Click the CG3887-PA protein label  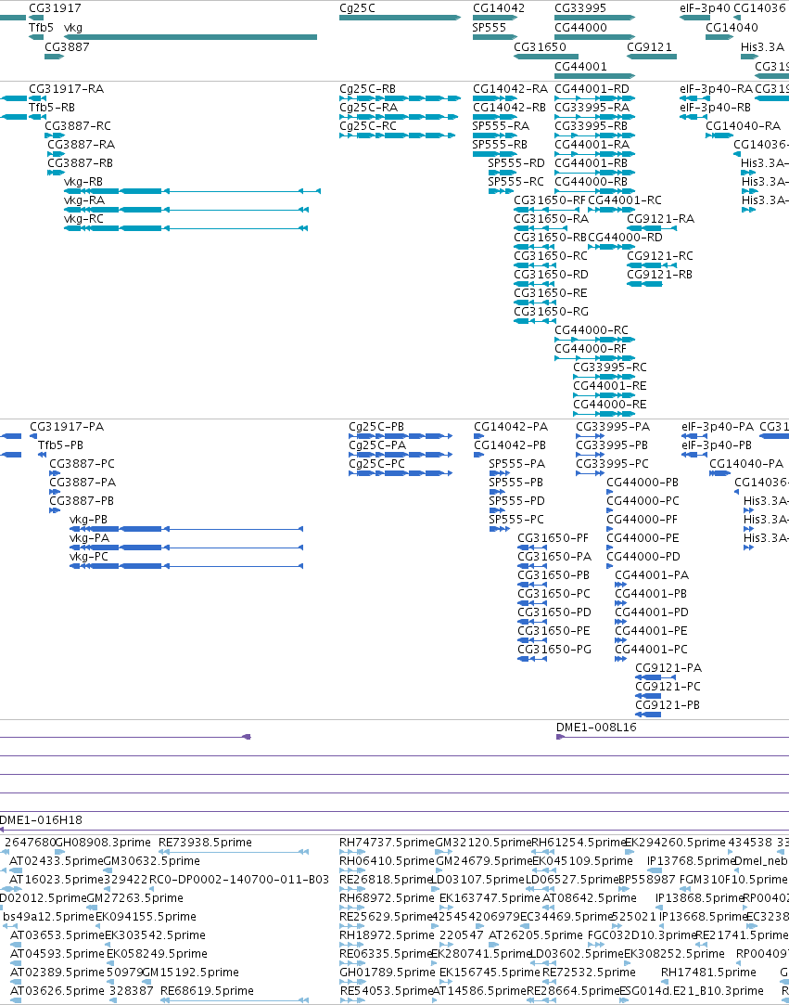click(83, 482)
